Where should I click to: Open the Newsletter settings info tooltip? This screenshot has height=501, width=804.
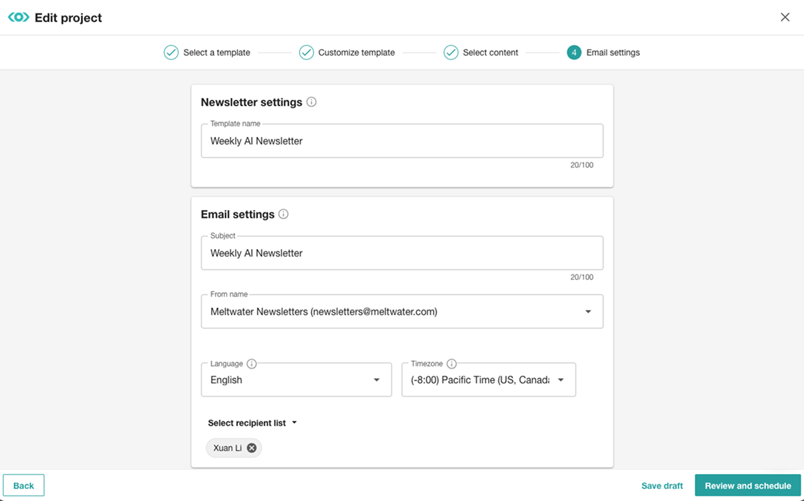312,102
